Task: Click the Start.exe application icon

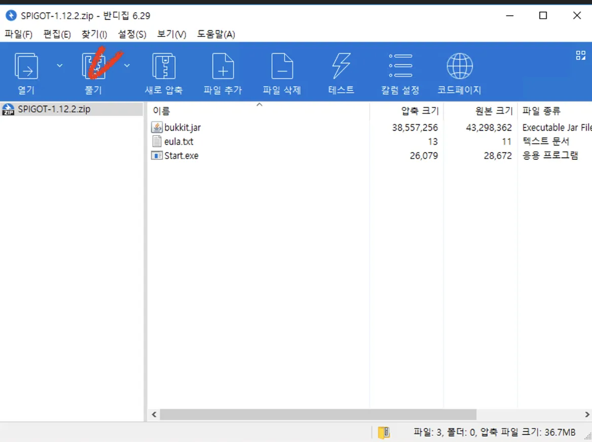Action: click(x=157, y=155)
